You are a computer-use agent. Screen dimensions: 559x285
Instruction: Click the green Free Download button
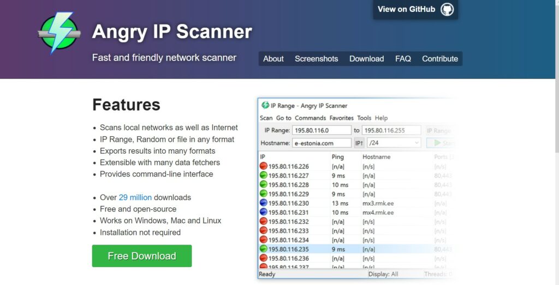point(142,256)
